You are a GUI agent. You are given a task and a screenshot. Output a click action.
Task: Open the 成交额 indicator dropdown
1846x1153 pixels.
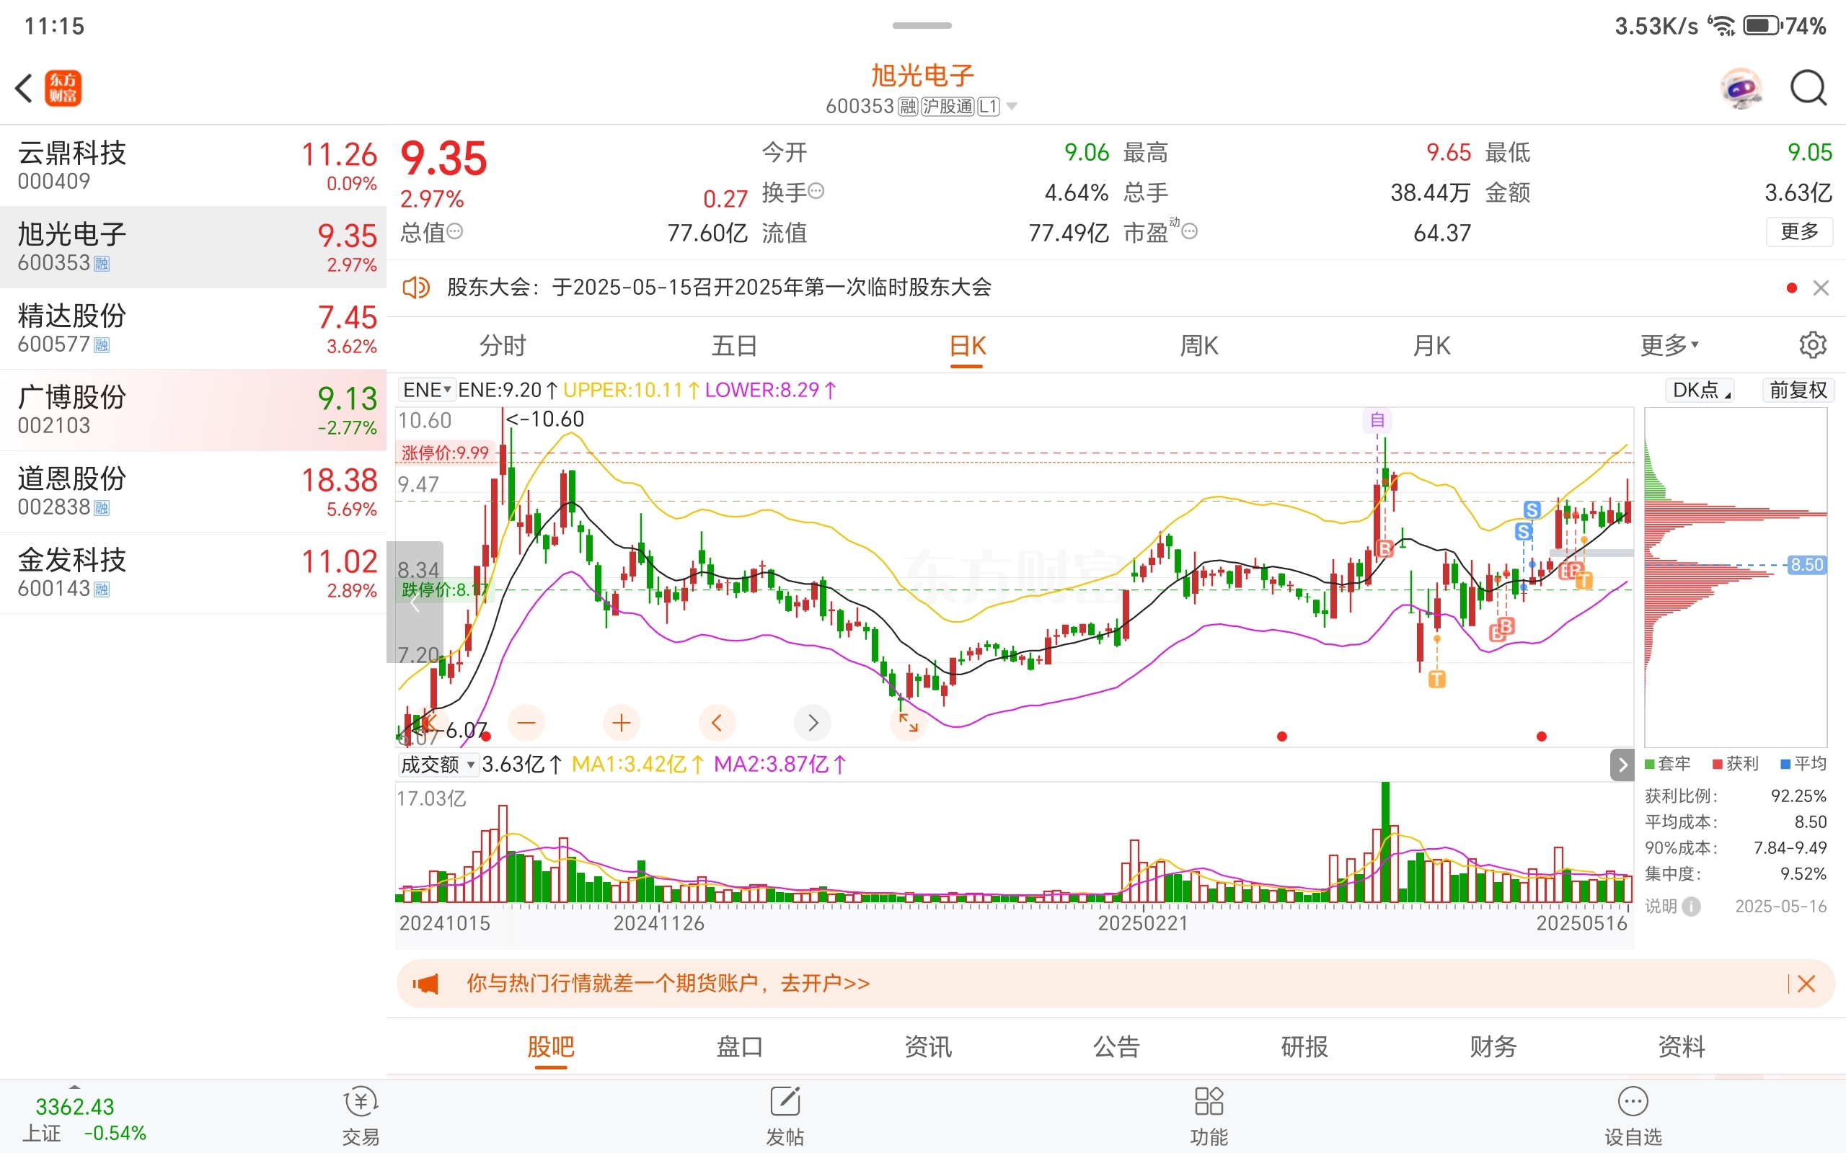point(438,764)
